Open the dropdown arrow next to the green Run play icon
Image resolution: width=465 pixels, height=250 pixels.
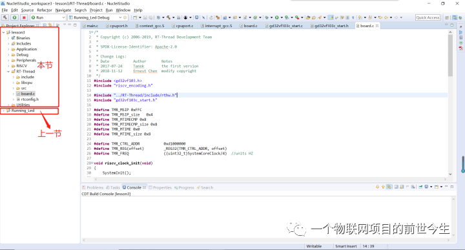click(x=282, y=17)
